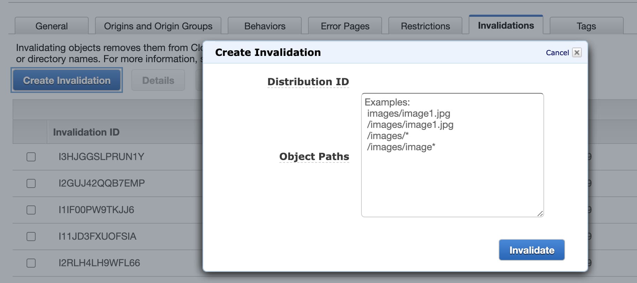Switch to the Tags tab

[x=586, y=26]
